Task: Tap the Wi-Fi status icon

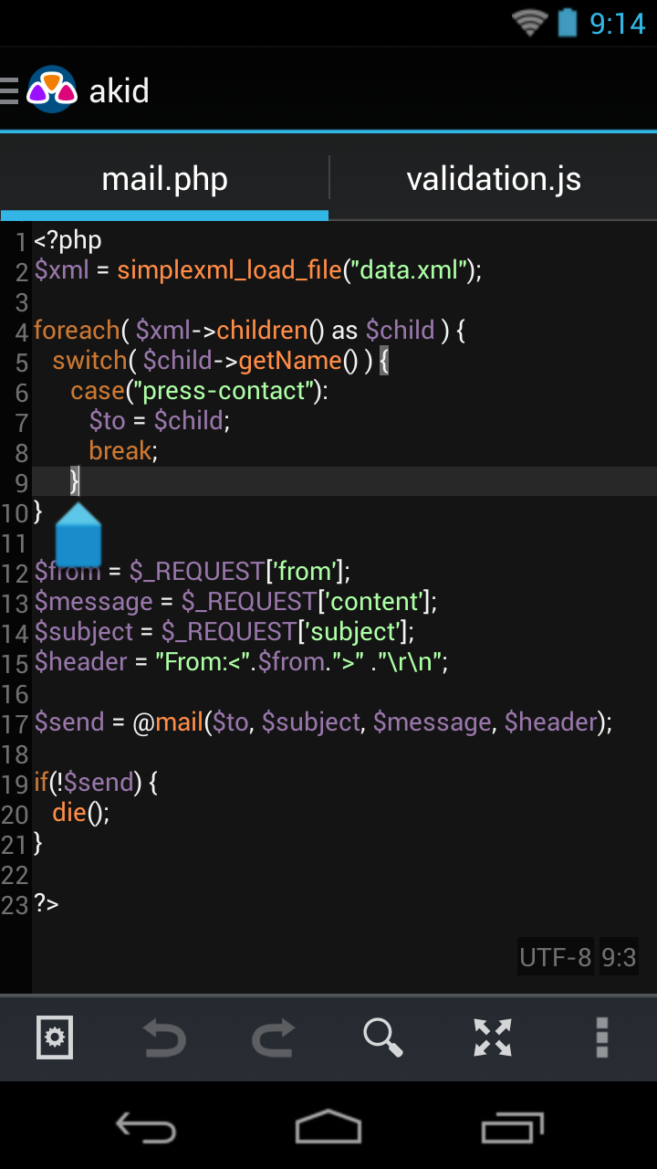Action: coord(529,22)
